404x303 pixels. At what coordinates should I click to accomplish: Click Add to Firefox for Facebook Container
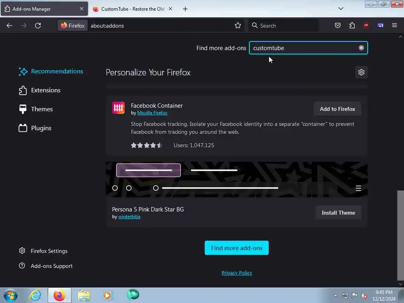pos(337,109)
